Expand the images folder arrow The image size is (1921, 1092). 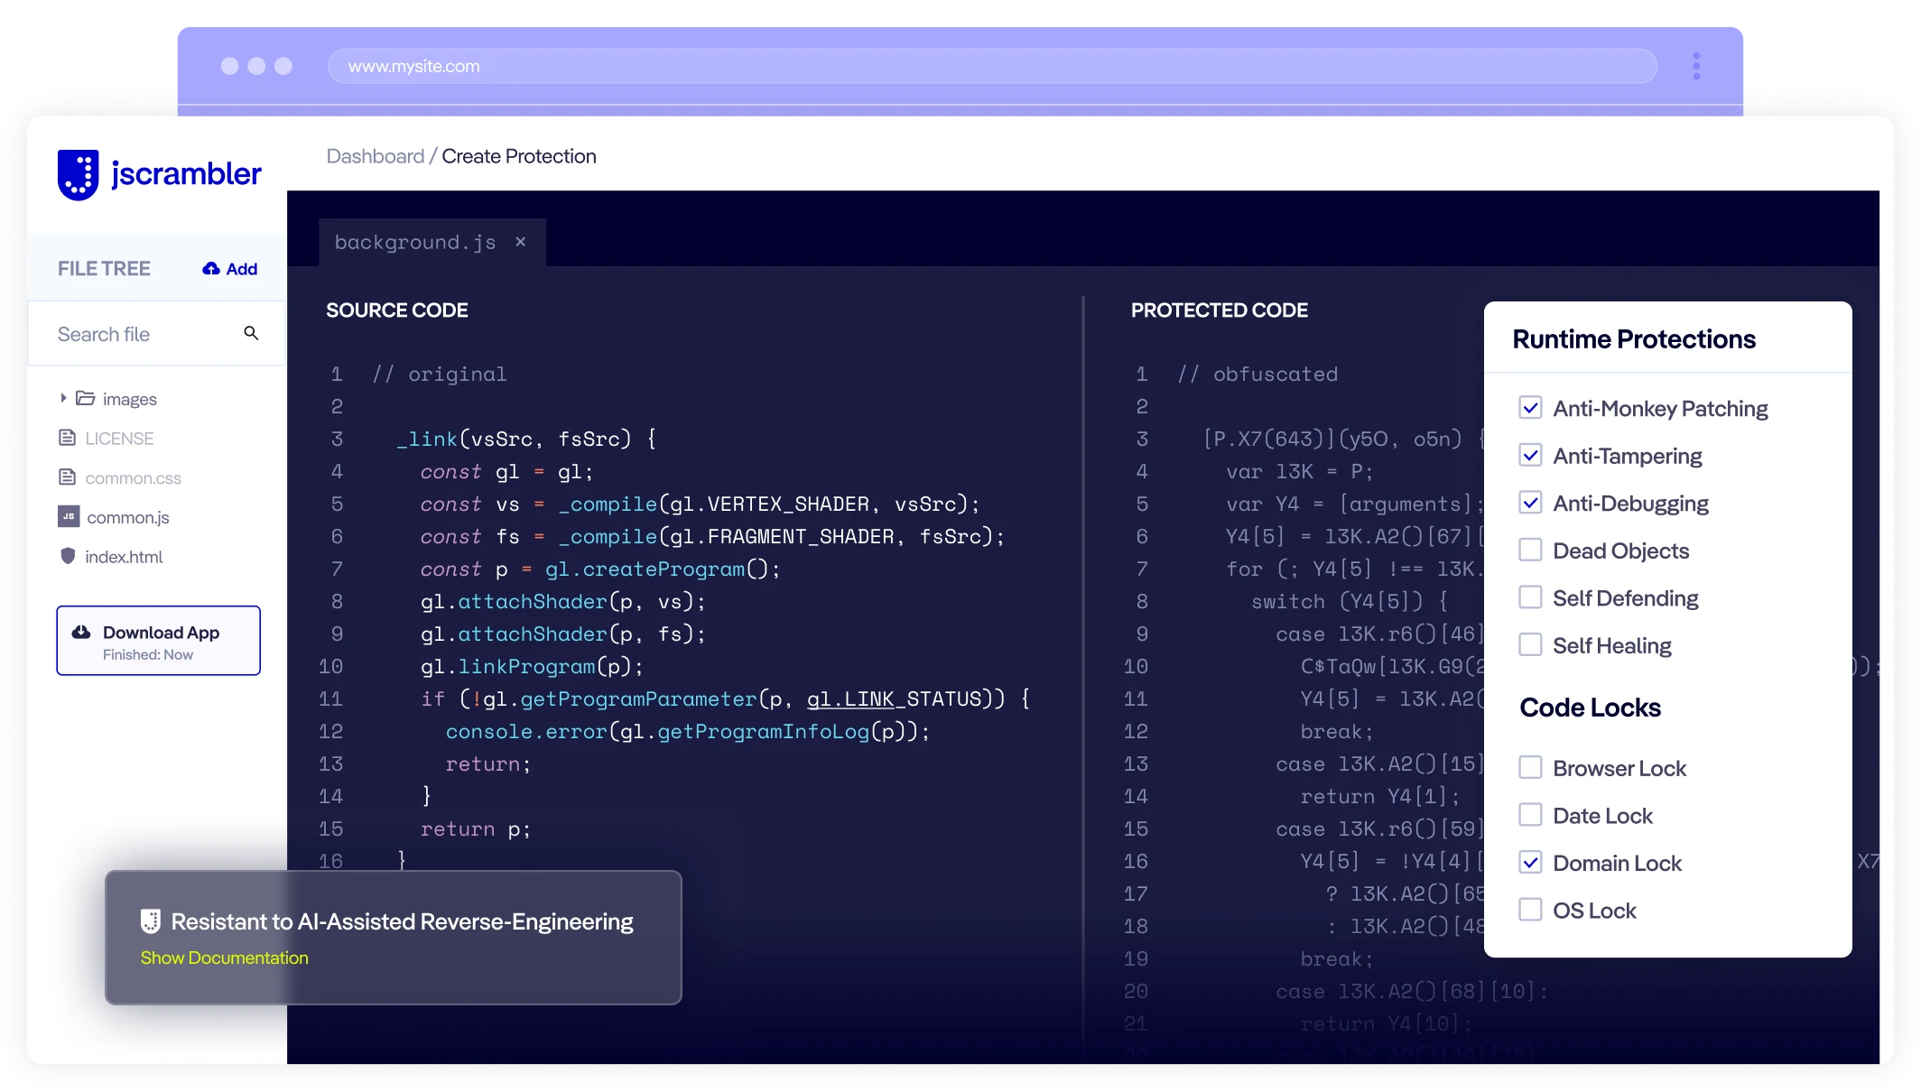tap(62, 398)
